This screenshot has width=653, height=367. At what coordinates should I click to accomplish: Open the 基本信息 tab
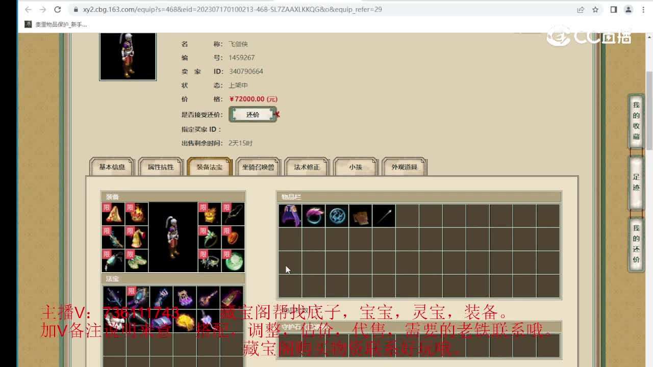click(x=112, y=167)
